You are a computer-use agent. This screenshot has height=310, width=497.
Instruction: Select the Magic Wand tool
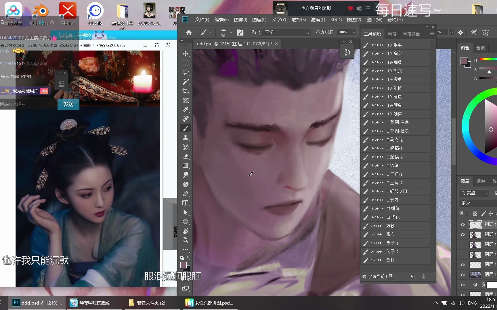[x=186, y=82]
